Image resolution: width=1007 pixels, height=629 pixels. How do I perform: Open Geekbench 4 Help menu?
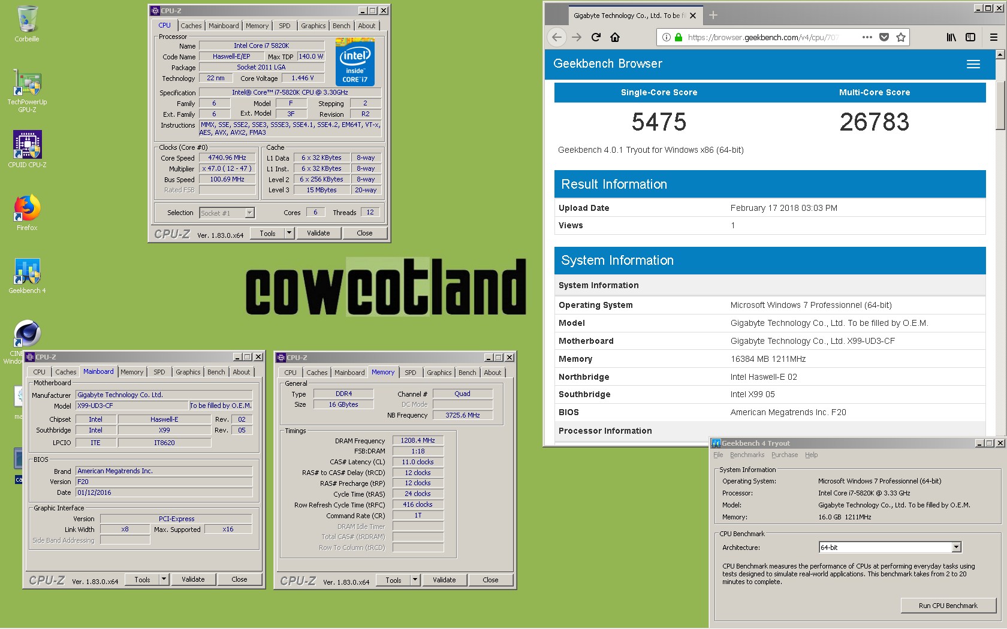coord(811,455)
